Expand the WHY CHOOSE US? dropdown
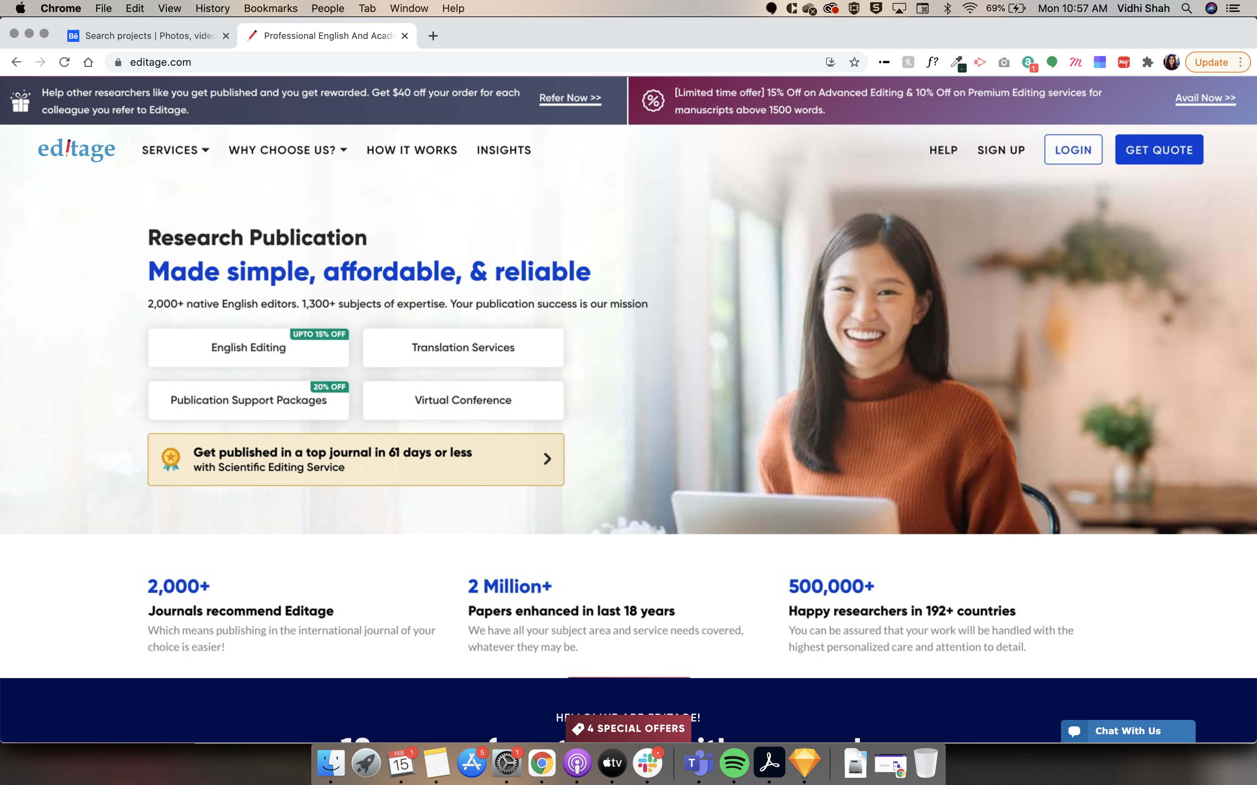 tap(288, 150)
